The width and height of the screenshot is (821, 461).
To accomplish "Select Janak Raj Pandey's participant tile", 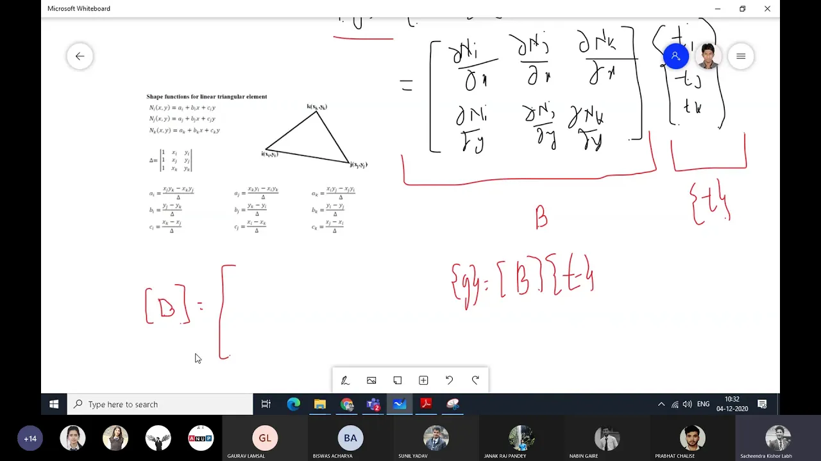I will (x=521, y=439).
